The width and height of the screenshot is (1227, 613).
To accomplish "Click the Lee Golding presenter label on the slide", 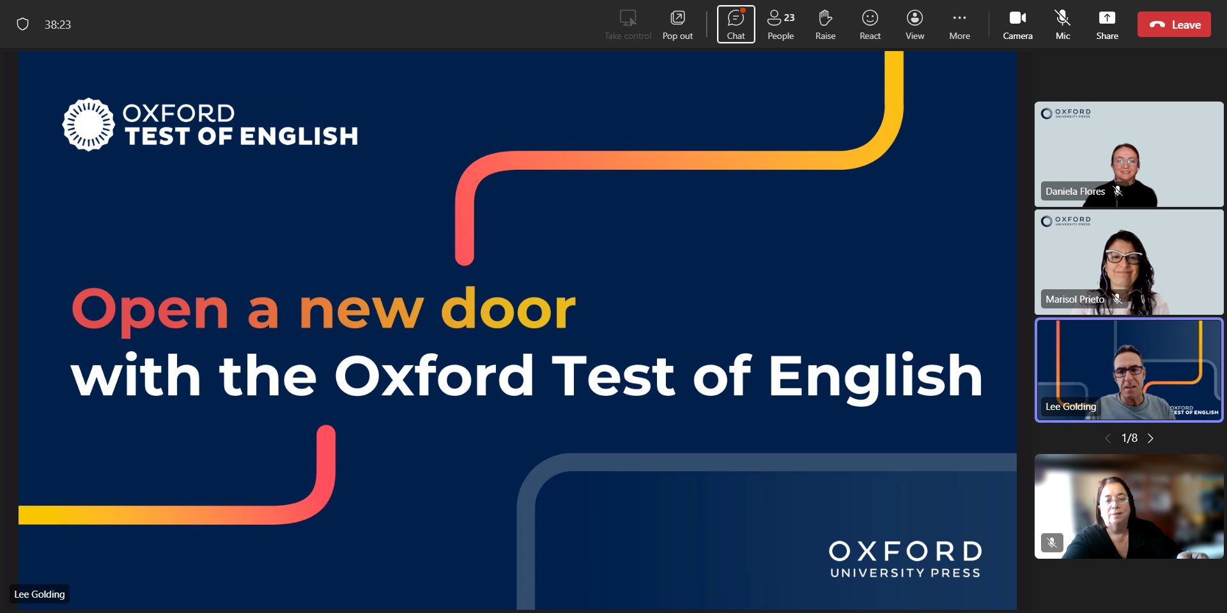I will 40,594.
